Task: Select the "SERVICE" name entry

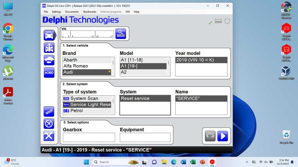Action: point(201,98)
